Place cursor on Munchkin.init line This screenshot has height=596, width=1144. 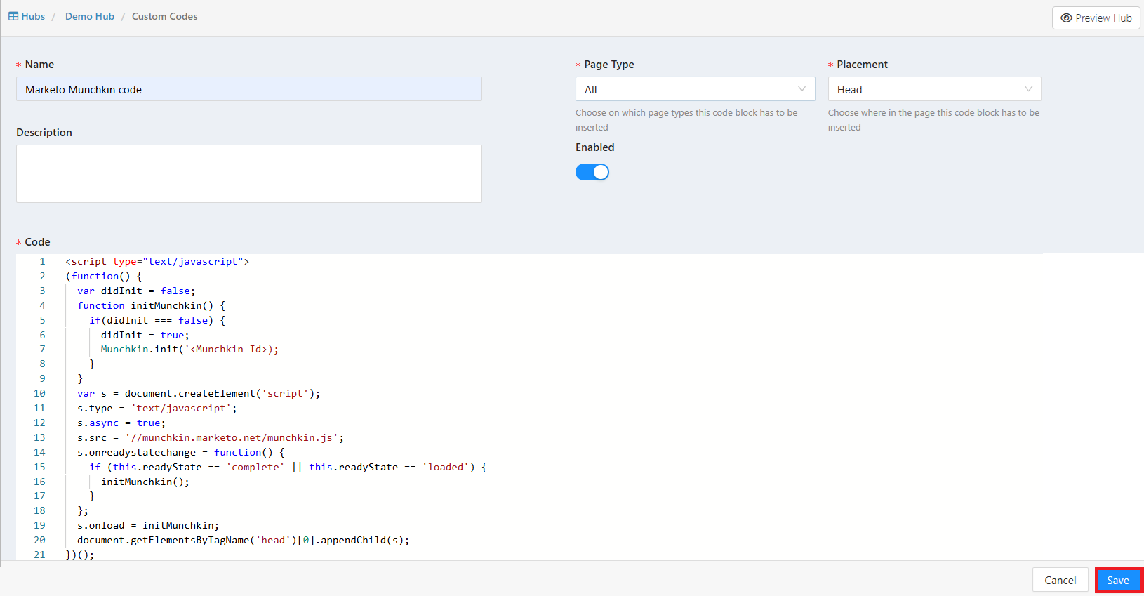189,349
